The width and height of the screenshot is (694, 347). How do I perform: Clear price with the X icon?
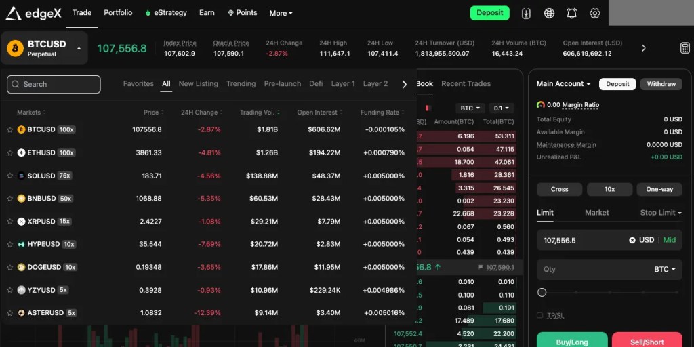(632, 240)
